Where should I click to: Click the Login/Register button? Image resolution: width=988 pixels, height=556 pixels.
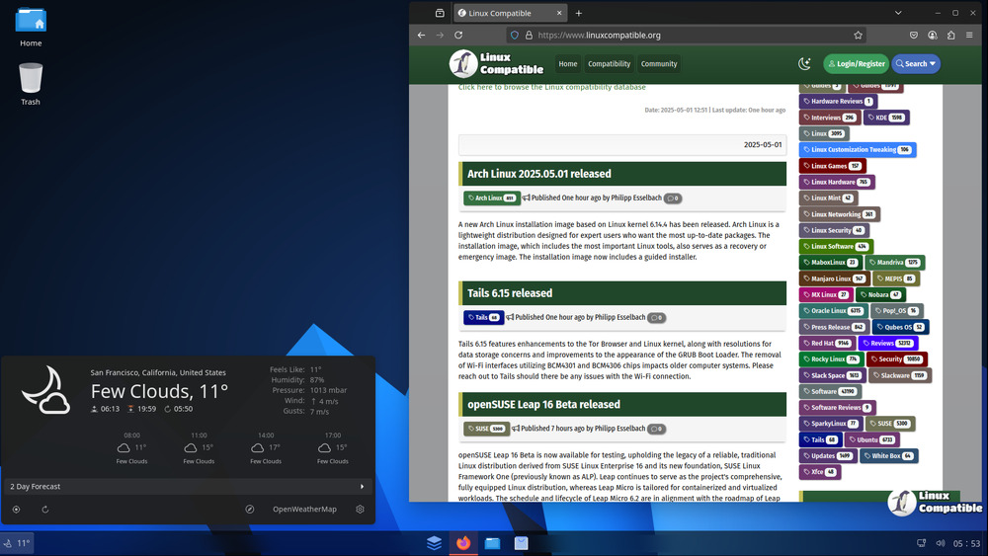tap(856, 63)
